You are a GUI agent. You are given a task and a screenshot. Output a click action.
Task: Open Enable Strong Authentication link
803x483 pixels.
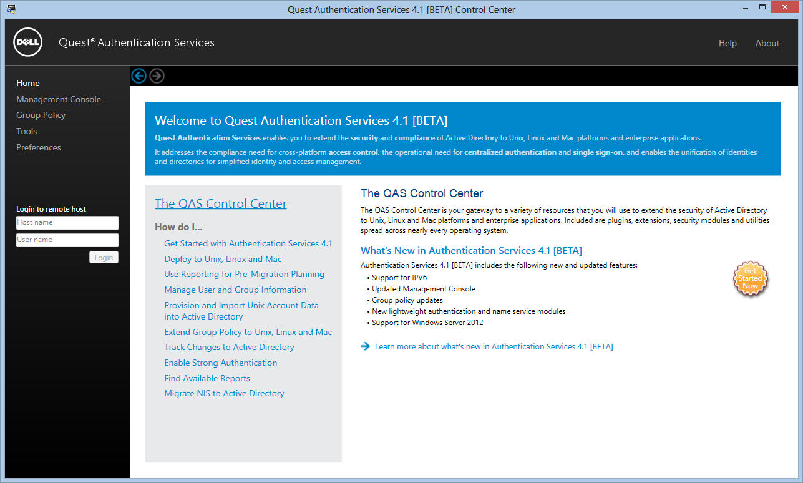point(221,363)
